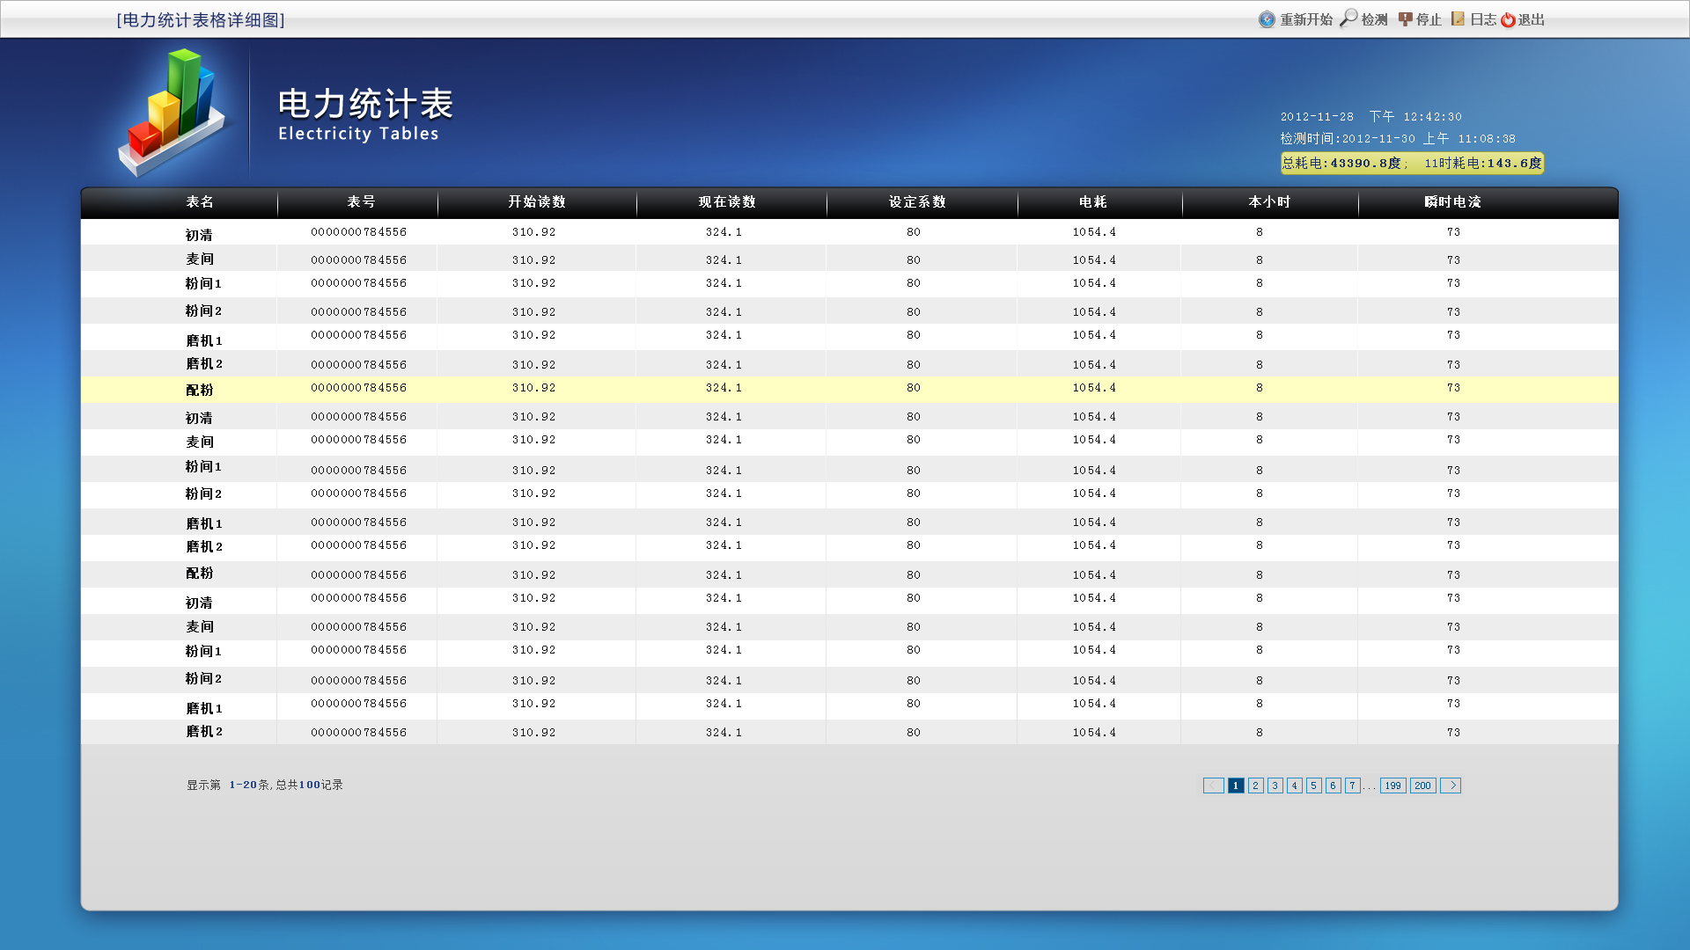Jump to page 200
Image resolution: width=1690 pixels, height=950 pixels.
point(1423,786)
